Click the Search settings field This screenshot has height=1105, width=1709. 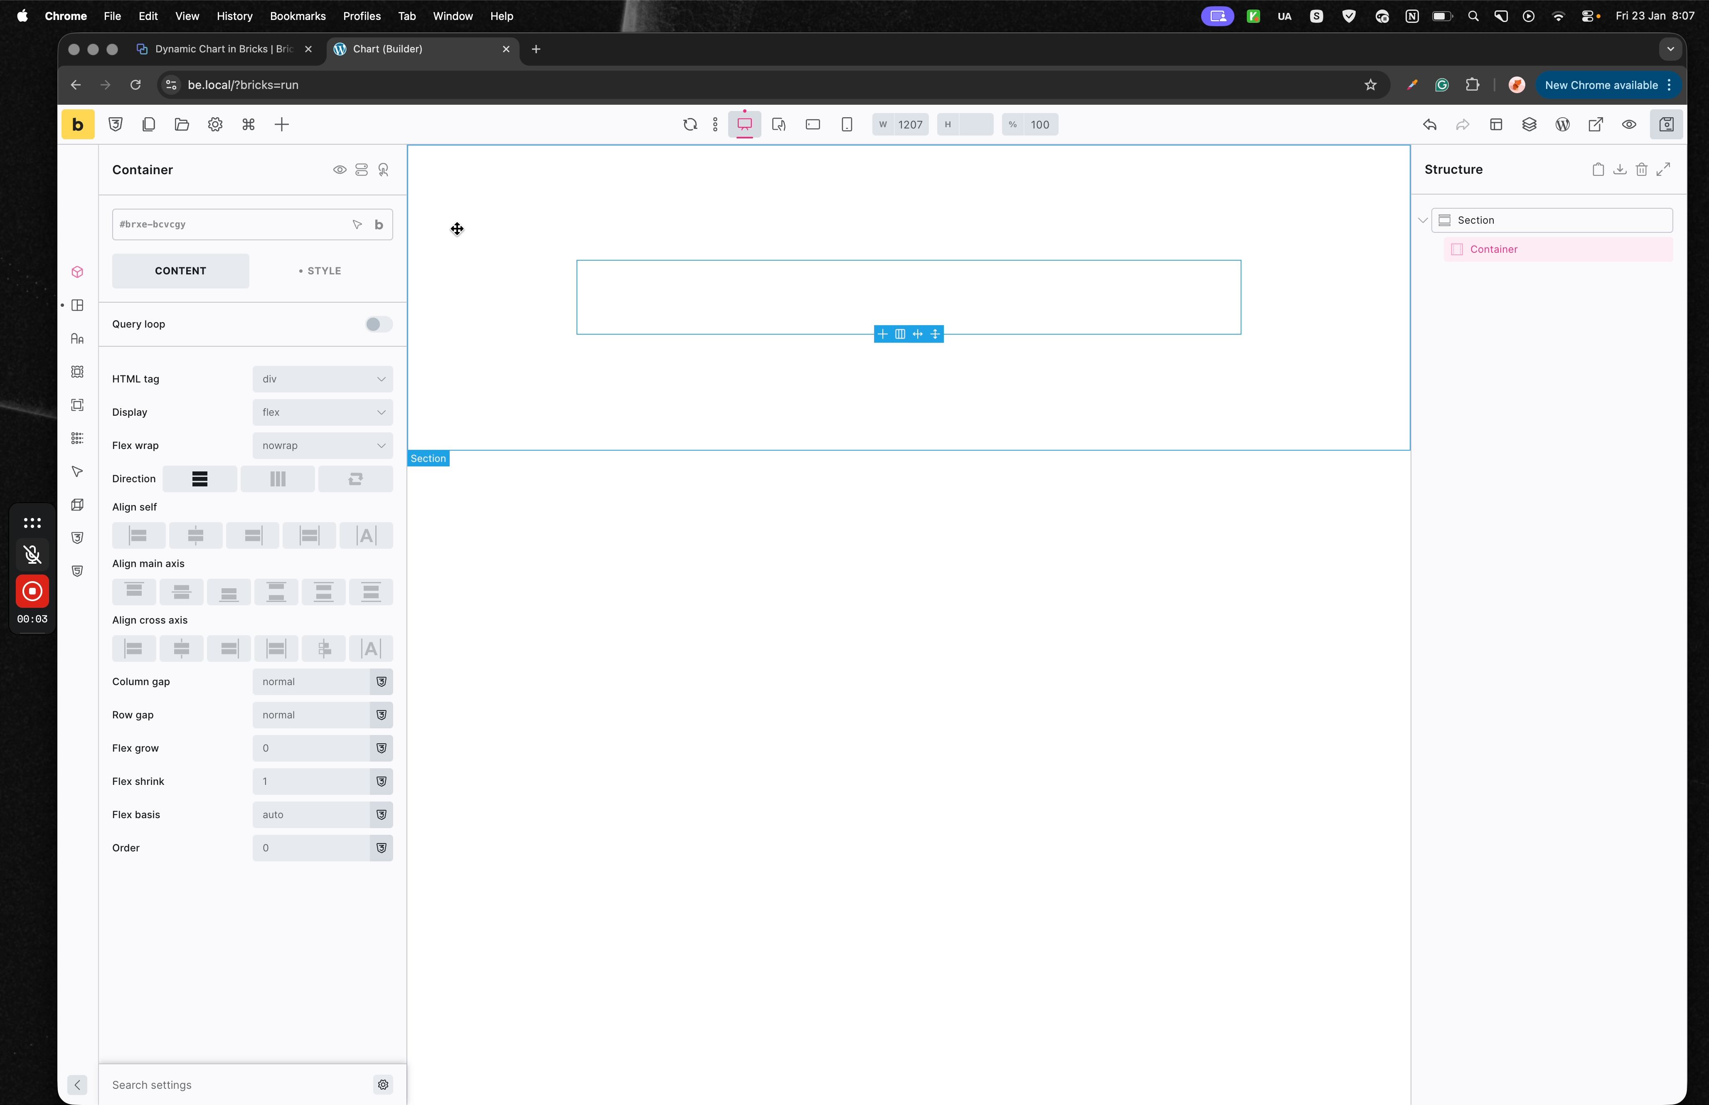click(x=239, y=1085)
